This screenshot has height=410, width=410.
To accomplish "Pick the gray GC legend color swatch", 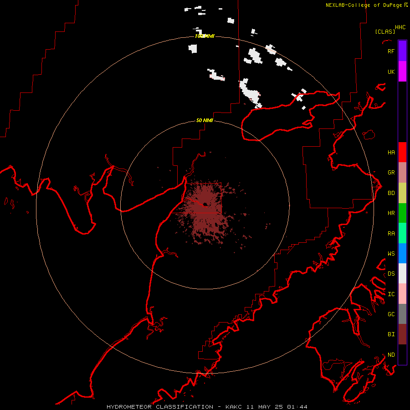I will [x=402, y=314].
